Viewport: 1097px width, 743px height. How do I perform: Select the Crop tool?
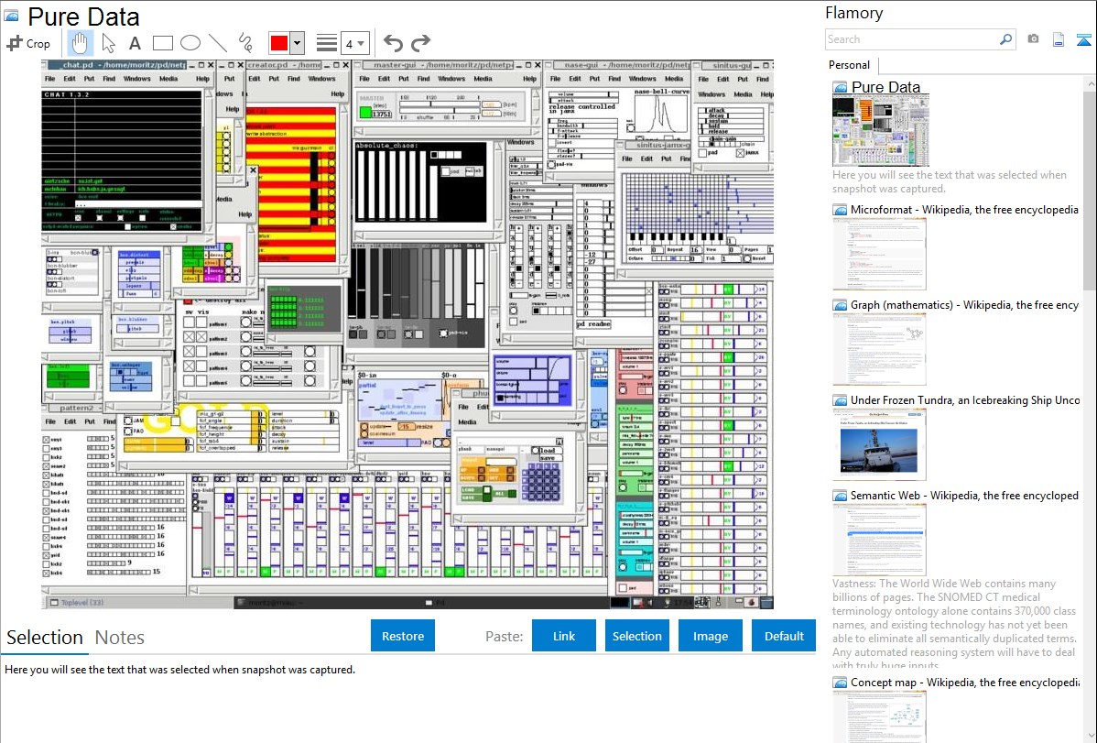(28, 43)
